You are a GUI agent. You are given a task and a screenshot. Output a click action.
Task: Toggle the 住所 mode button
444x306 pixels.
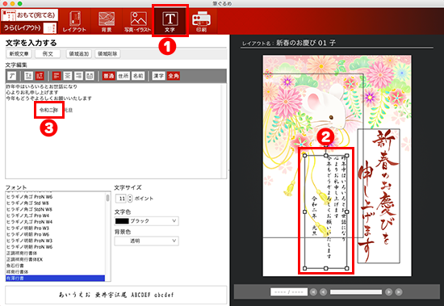pos(124,76)
